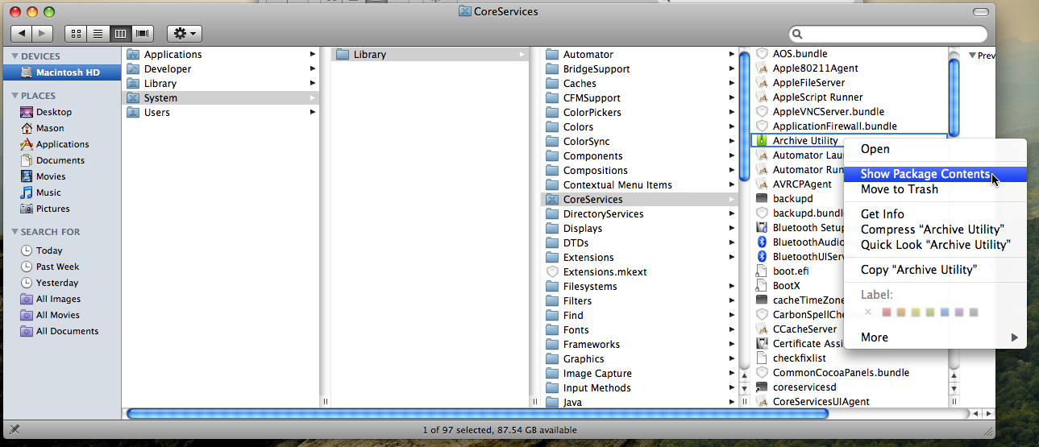
Task: Select the CoreServices folder
Action: (639, 200)
